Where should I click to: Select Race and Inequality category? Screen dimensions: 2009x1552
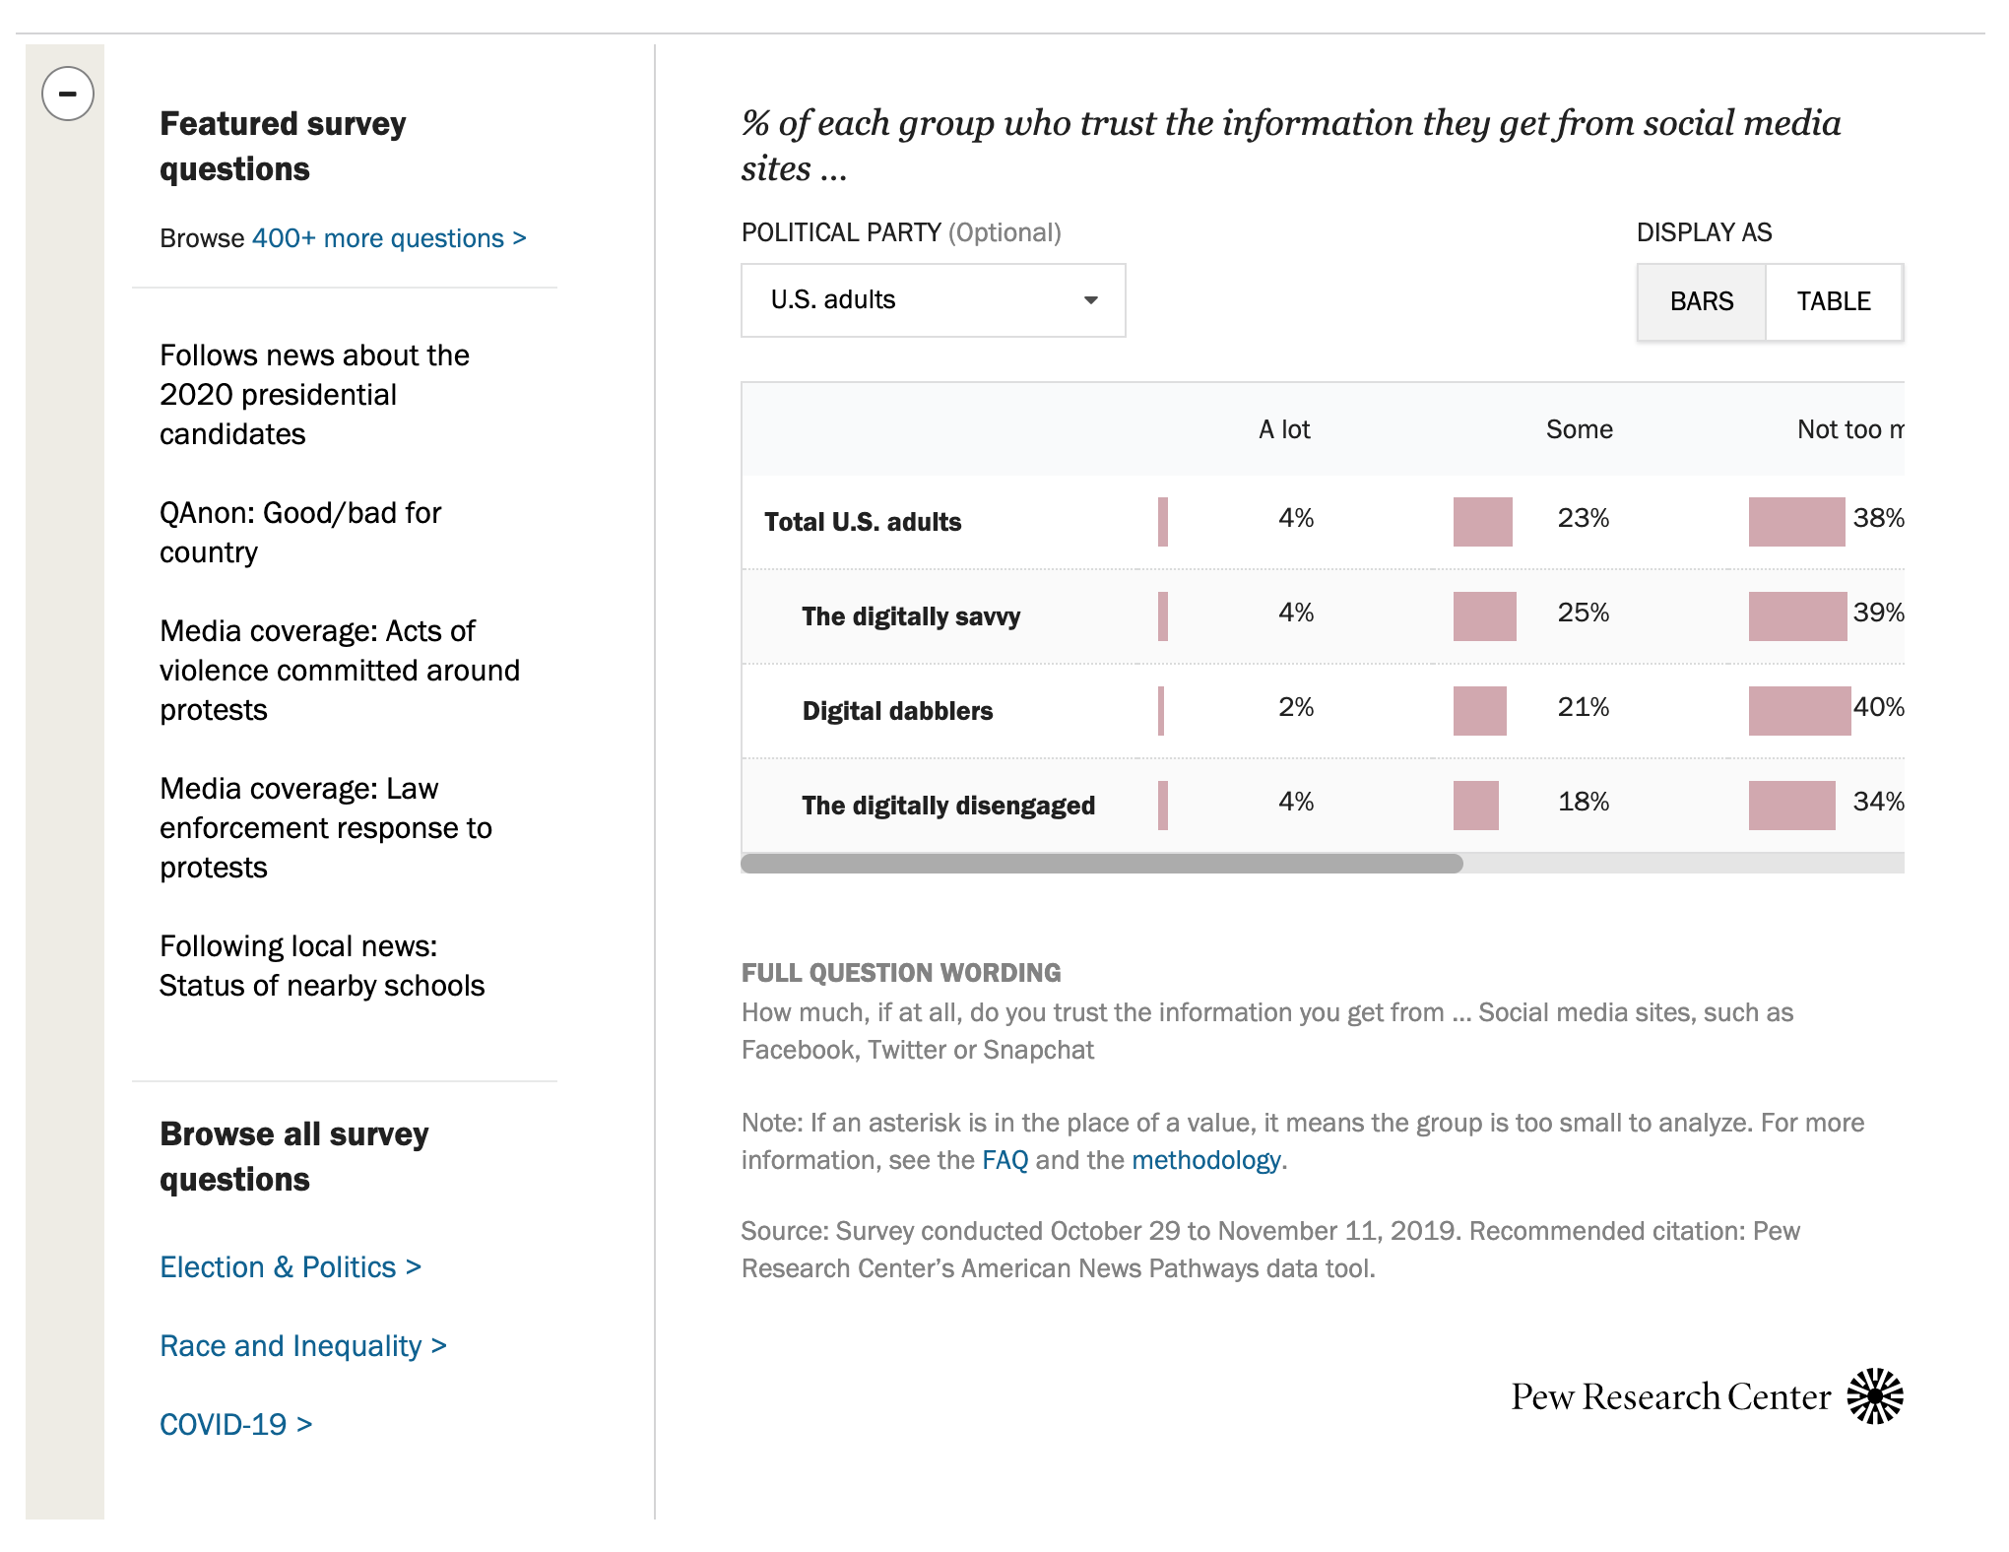(301, 1345)
